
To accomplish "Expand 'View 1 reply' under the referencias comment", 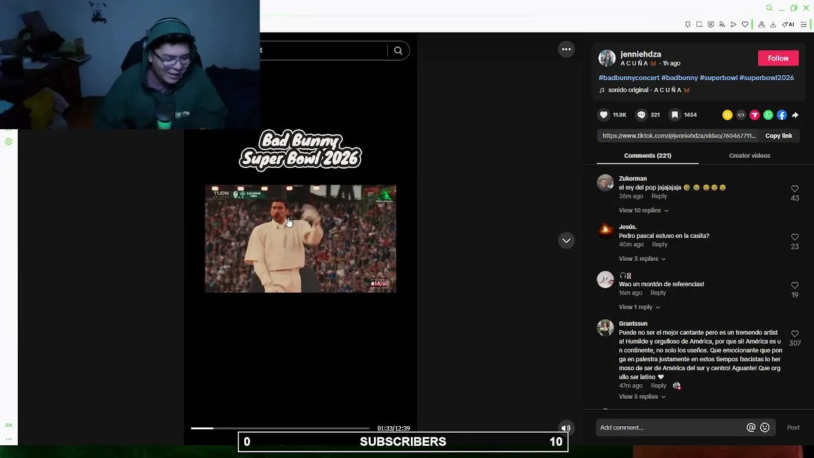I will pos(639,307).
